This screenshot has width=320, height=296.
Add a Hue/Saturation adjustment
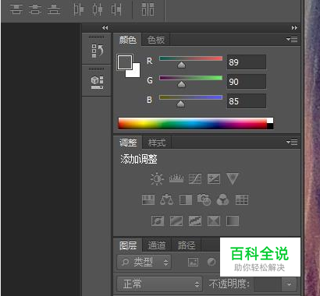tap(148, 200)
